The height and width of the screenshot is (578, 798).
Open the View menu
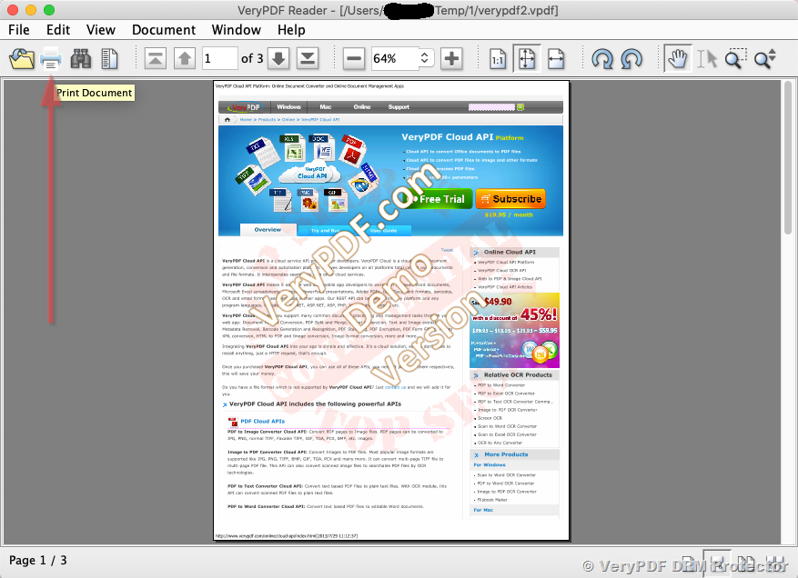click(101, 30)
